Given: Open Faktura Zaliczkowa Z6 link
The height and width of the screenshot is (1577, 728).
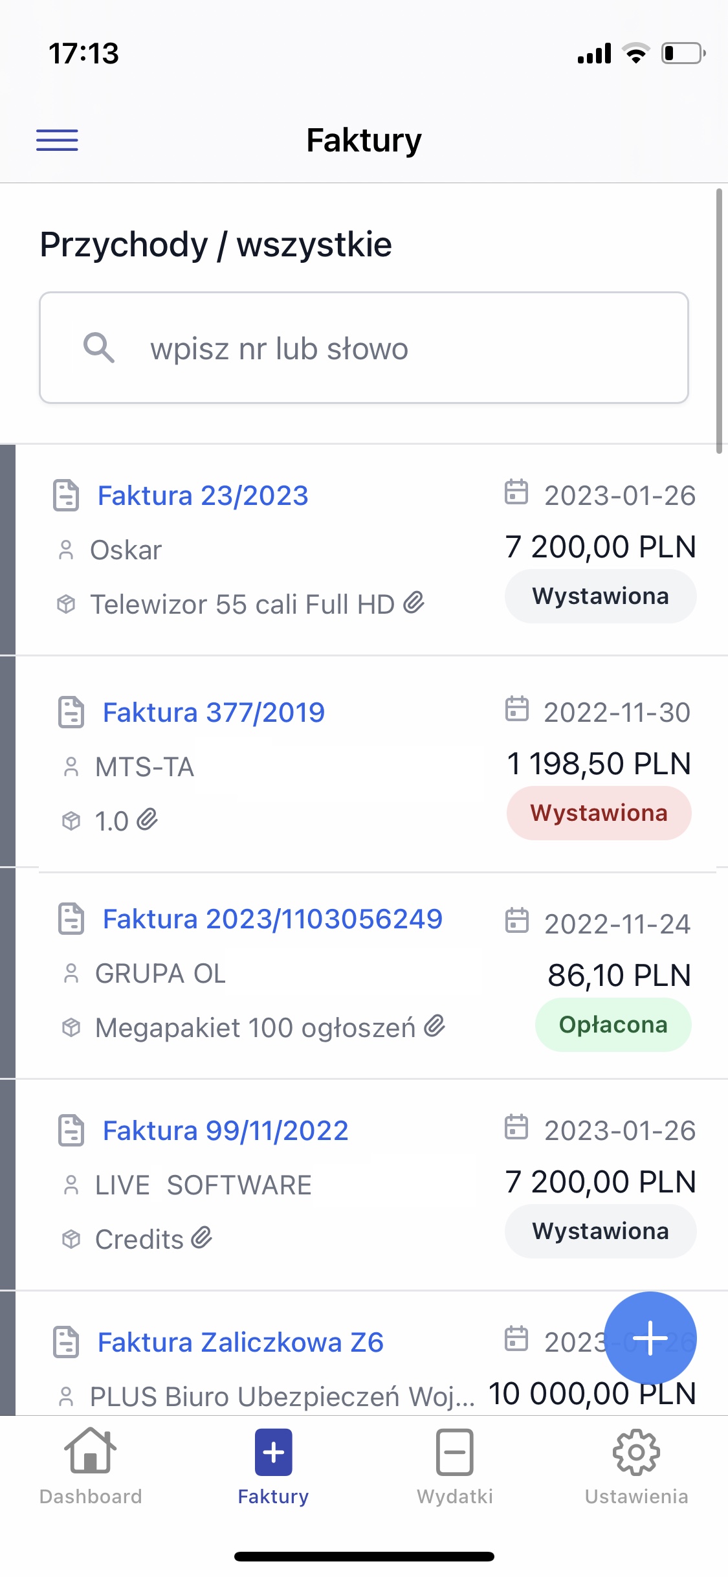Looking at the screenshot, I should pos(240,1342).
